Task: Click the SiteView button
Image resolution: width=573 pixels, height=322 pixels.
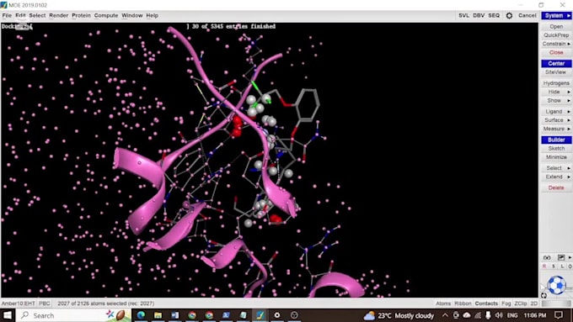Action: click(556, 72)
